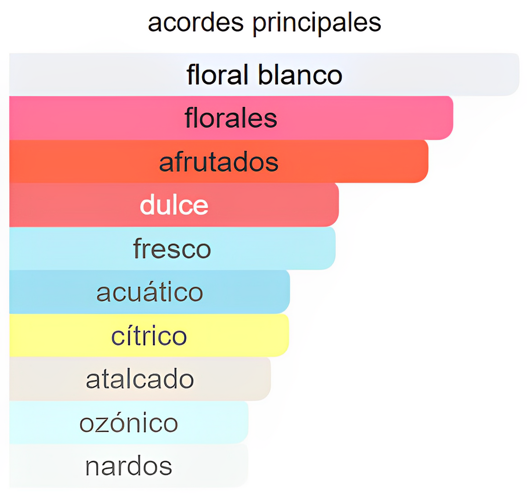Click the word atalcado
The image size is (527, 502).
140,379
